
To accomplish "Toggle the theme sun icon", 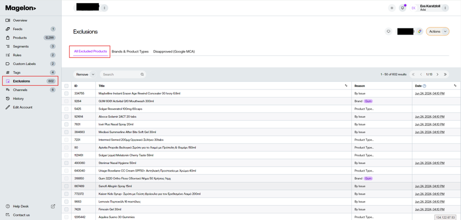I will tap(392, 8).
